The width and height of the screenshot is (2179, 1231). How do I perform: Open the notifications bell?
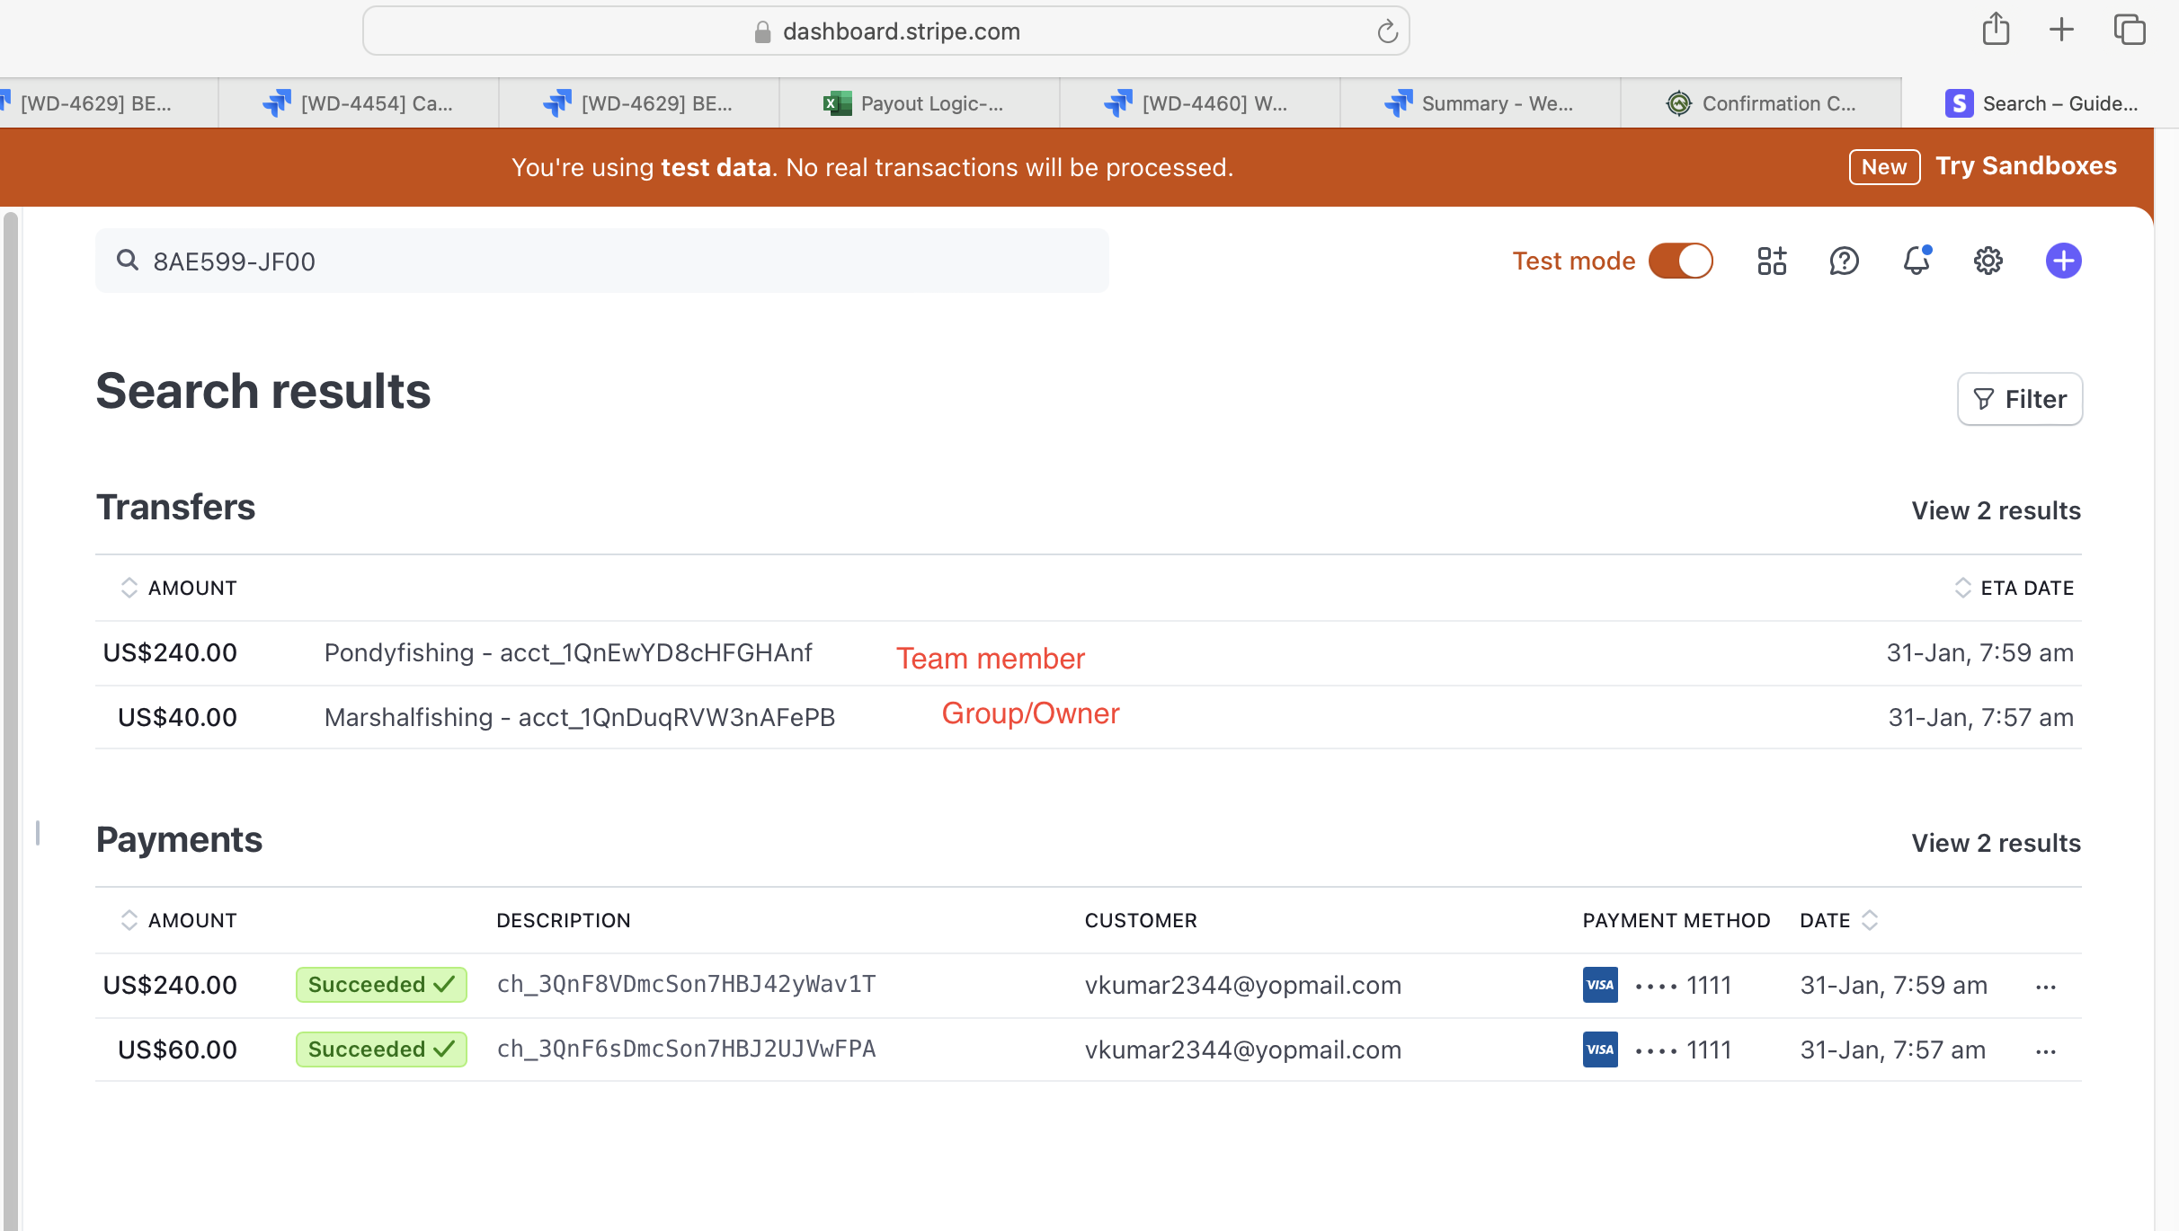1916,261
